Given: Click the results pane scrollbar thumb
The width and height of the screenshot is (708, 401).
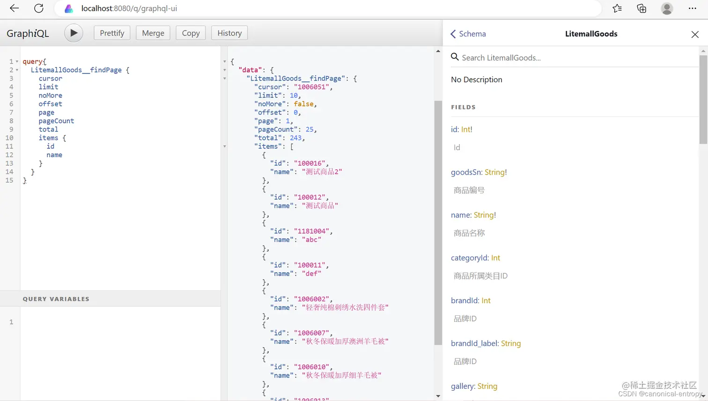Looking at the screenshot, I should pyautogui.click(x=438, y=223).
